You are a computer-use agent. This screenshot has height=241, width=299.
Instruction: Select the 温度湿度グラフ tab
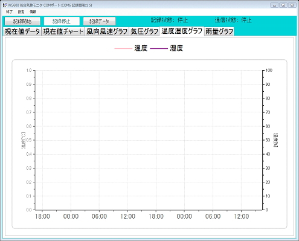(x=182, y=31)
